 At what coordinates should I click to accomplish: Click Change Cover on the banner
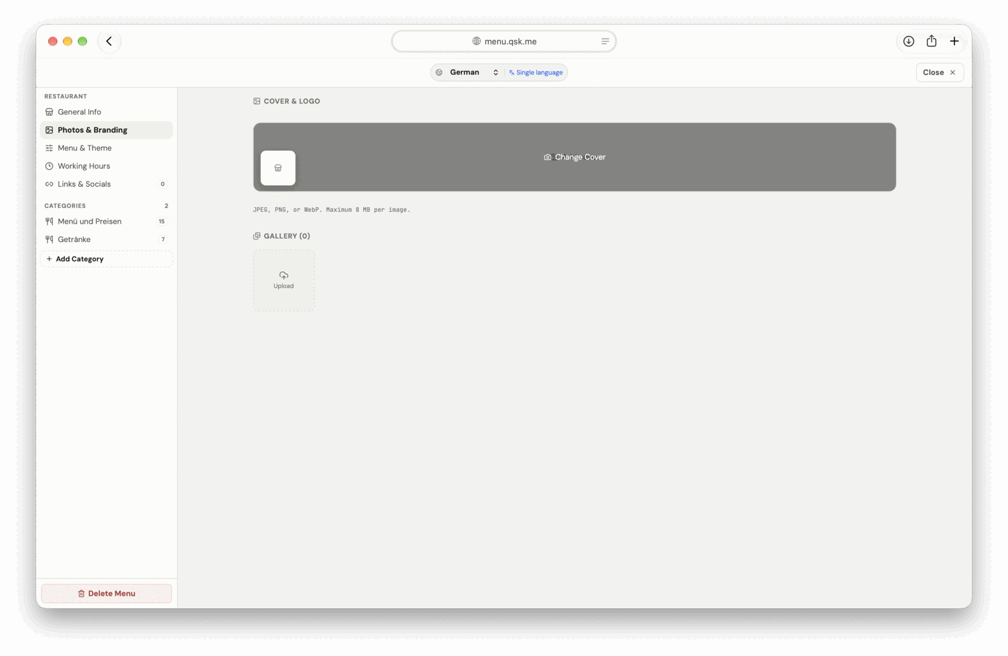(x=575, y=158)
